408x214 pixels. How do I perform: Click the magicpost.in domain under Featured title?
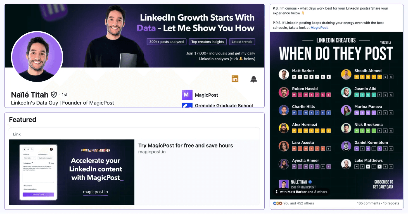tap(152, 152)
